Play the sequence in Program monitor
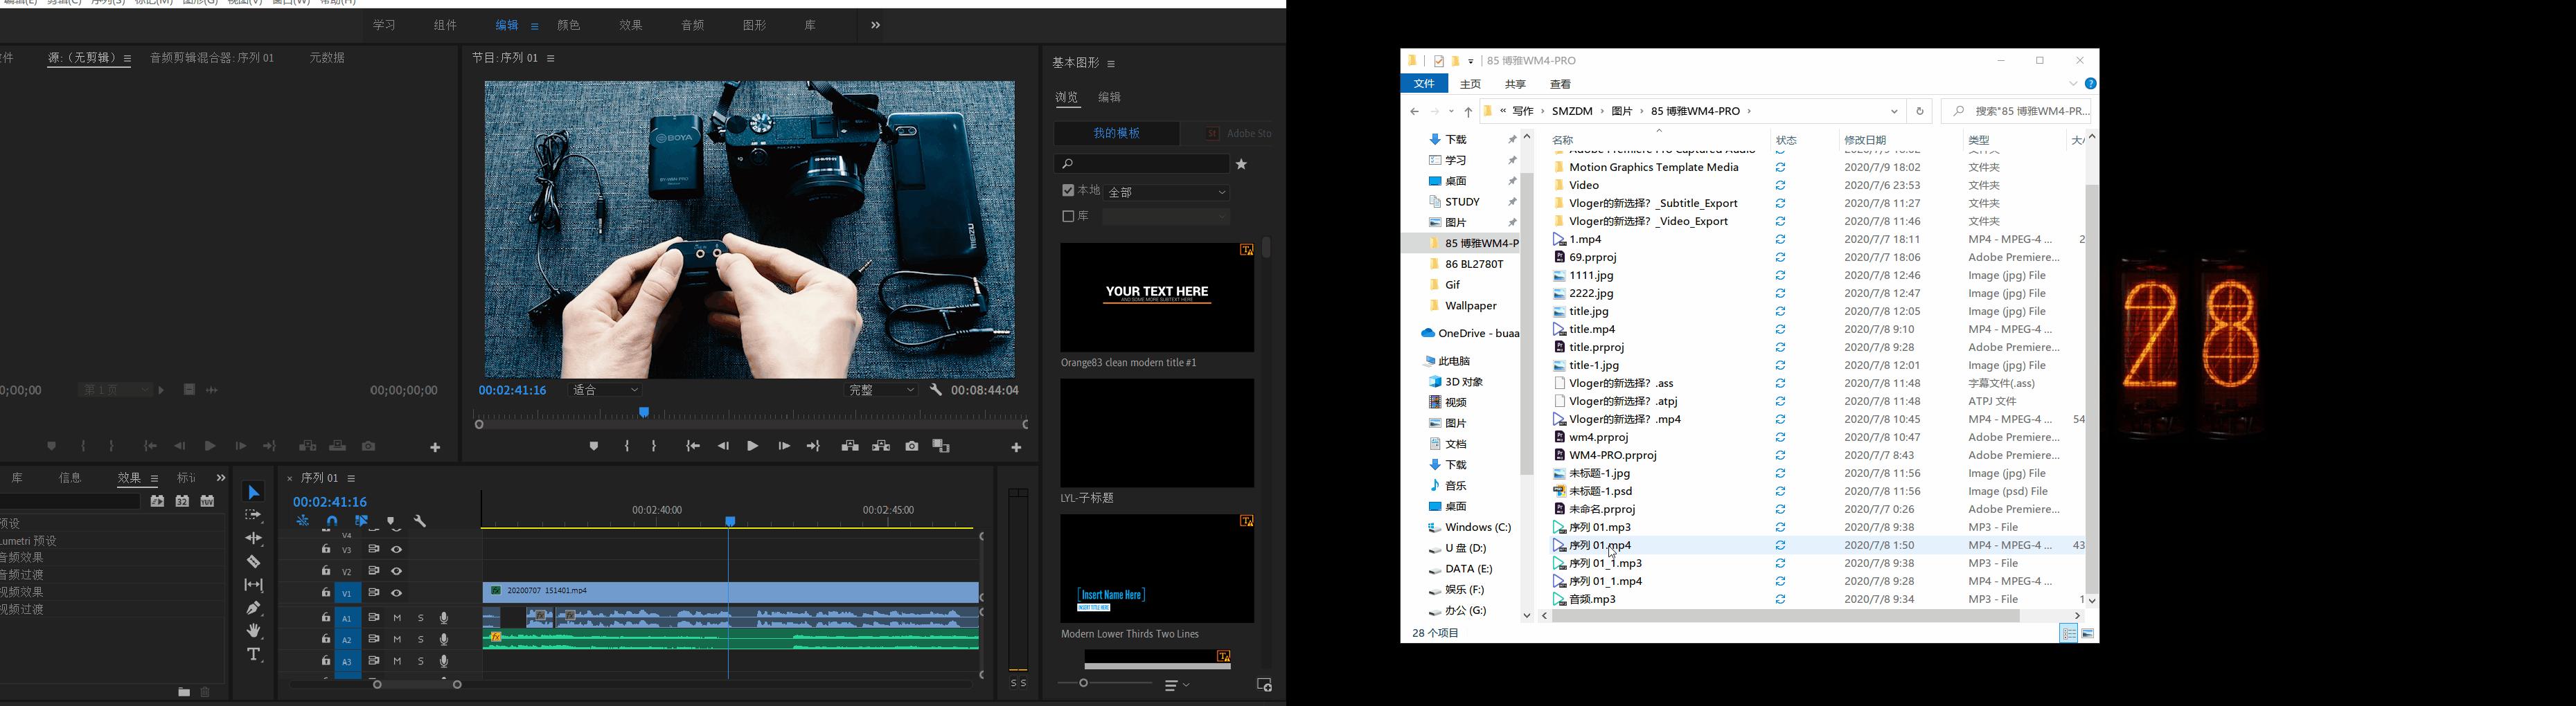Viewport: 2576px width, 706px height. pos(752,446)
